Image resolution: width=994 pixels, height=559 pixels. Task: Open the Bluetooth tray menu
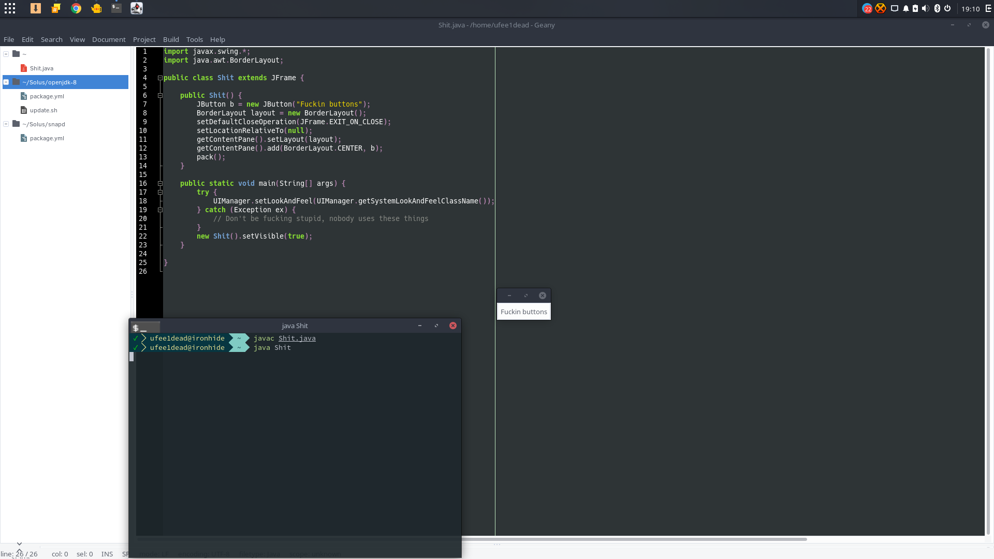pos(937,8)
